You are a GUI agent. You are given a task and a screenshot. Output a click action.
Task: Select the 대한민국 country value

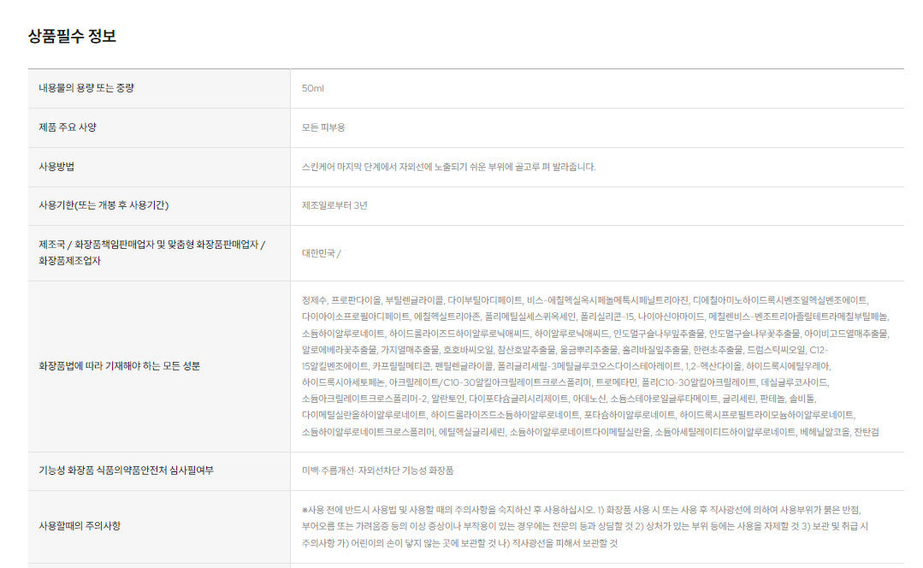(x=319, y=253)
